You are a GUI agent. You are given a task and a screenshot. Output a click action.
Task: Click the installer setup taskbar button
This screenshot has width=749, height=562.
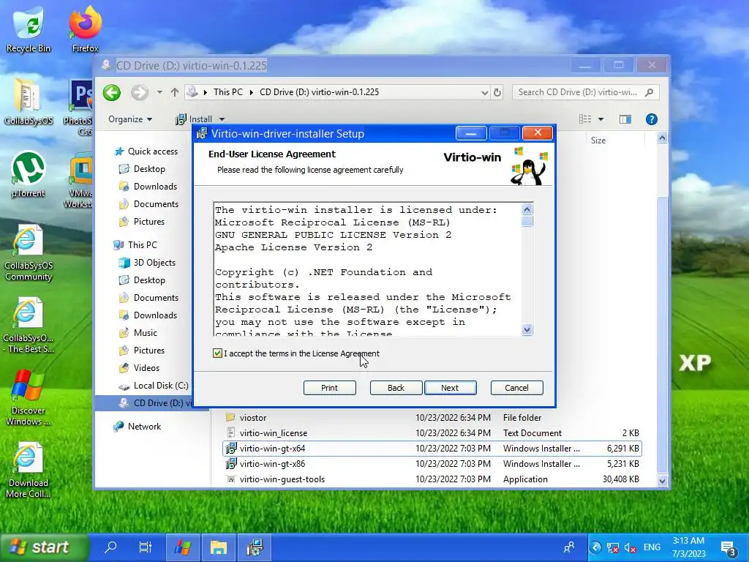click(x=255, y=547)
